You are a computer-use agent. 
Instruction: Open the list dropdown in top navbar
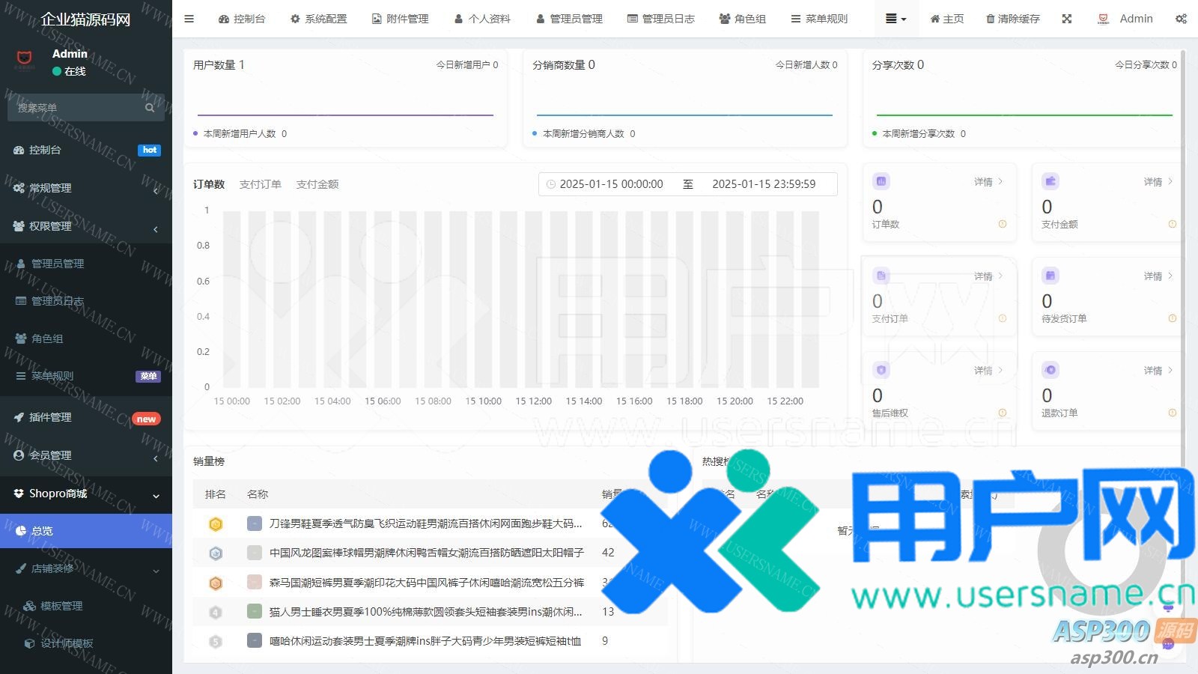point(895,19)
